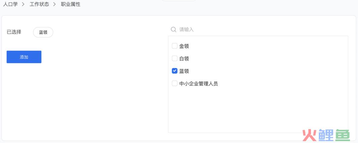Viewport: 358px width, 143px height.
Task: Click the 白领 option label text
Action: point(184,59)
